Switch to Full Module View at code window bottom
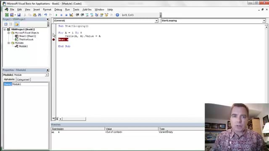 57,119
